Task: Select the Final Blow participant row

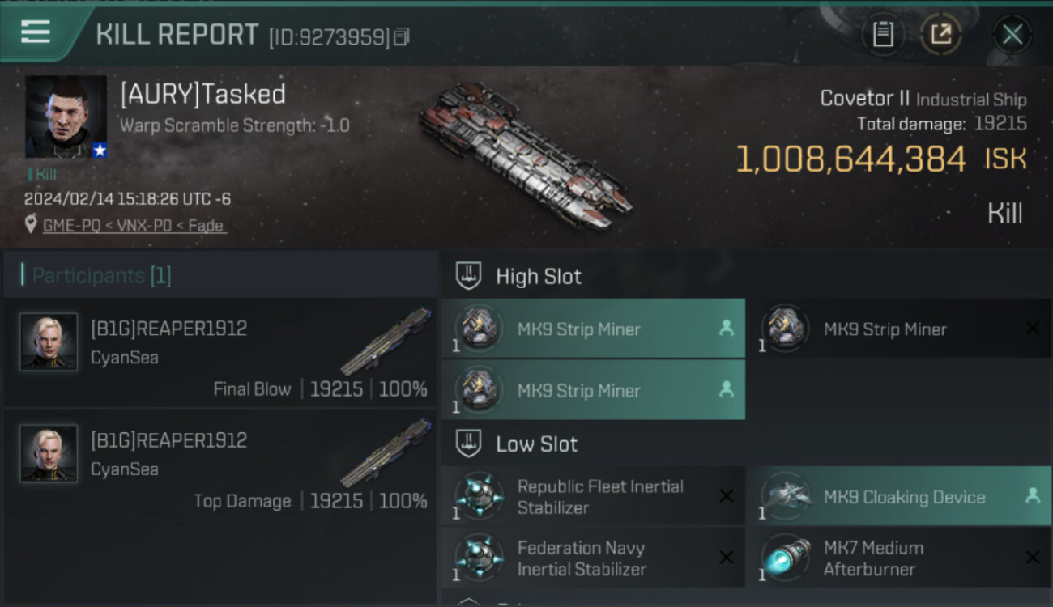Action: pos(220,353)
